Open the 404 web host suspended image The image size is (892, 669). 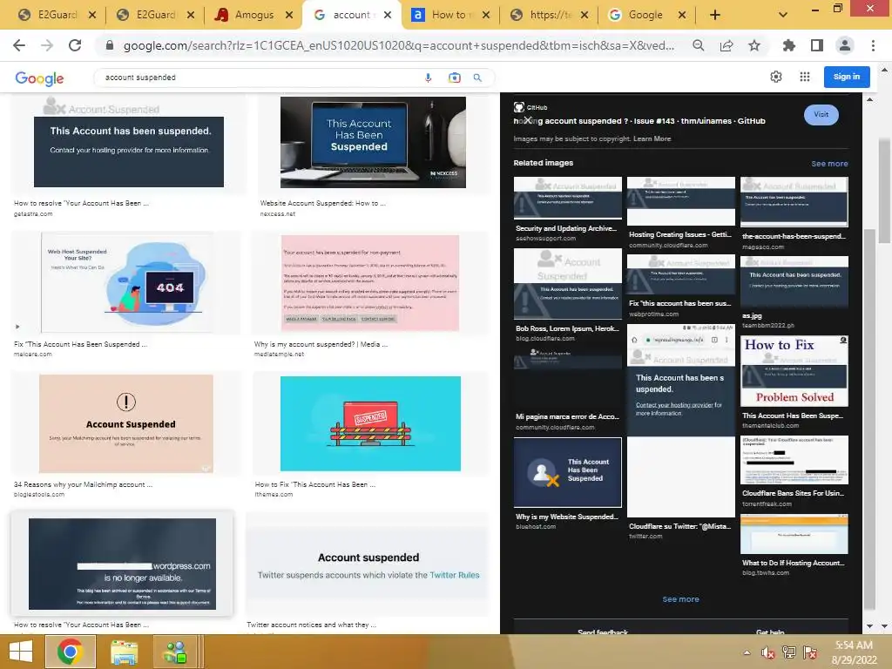[126, 282]
